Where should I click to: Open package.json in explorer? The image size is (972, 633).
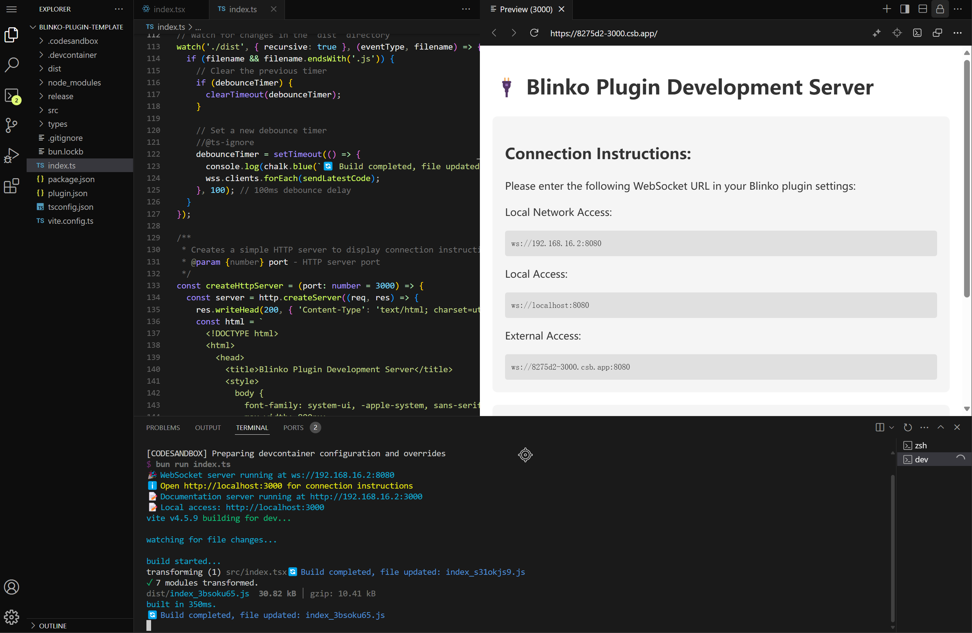point(80,179)
